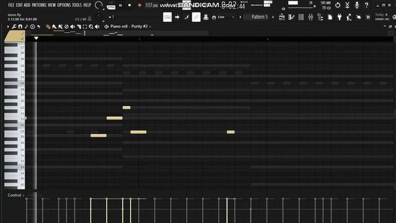Select the Paint drum sequencer tool
The width and height of the screenshot is (396, 223).
pos(61,27)
